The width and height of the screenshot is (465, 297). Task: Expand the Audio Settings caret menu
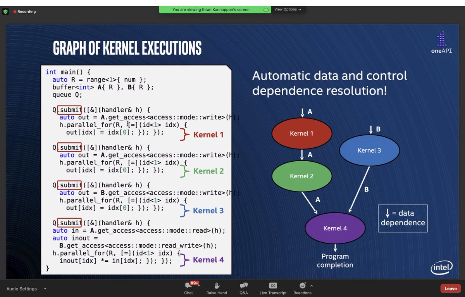pos(45,288)
